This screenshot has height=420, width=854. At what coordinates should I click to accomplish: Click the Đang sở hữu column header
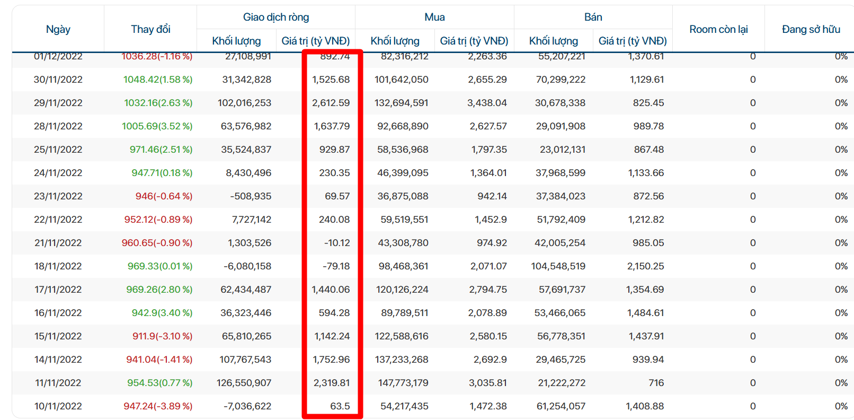pyautogui.click(x=811, y=29)
